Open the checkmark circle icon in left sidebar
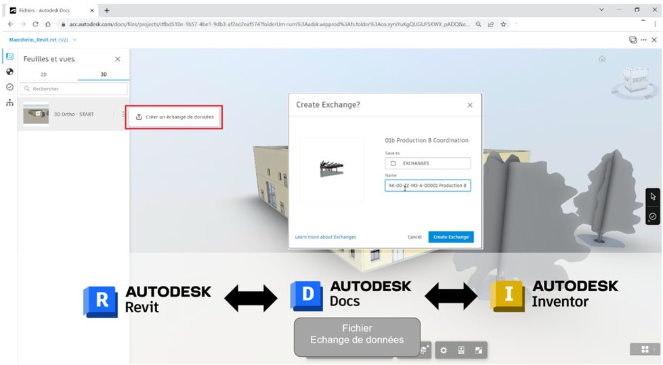Screen dimensions: 663x365 click(9, 87)
